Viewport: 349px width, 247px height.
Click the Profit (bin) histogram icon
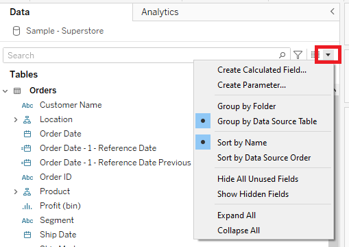tap(27, 206)
